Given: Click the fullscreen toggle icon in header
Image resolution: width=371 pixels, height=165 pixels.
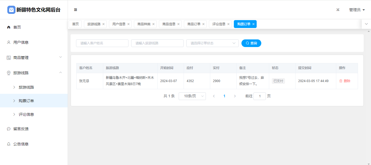Looking at the screenshot, I should click(338, 10).
